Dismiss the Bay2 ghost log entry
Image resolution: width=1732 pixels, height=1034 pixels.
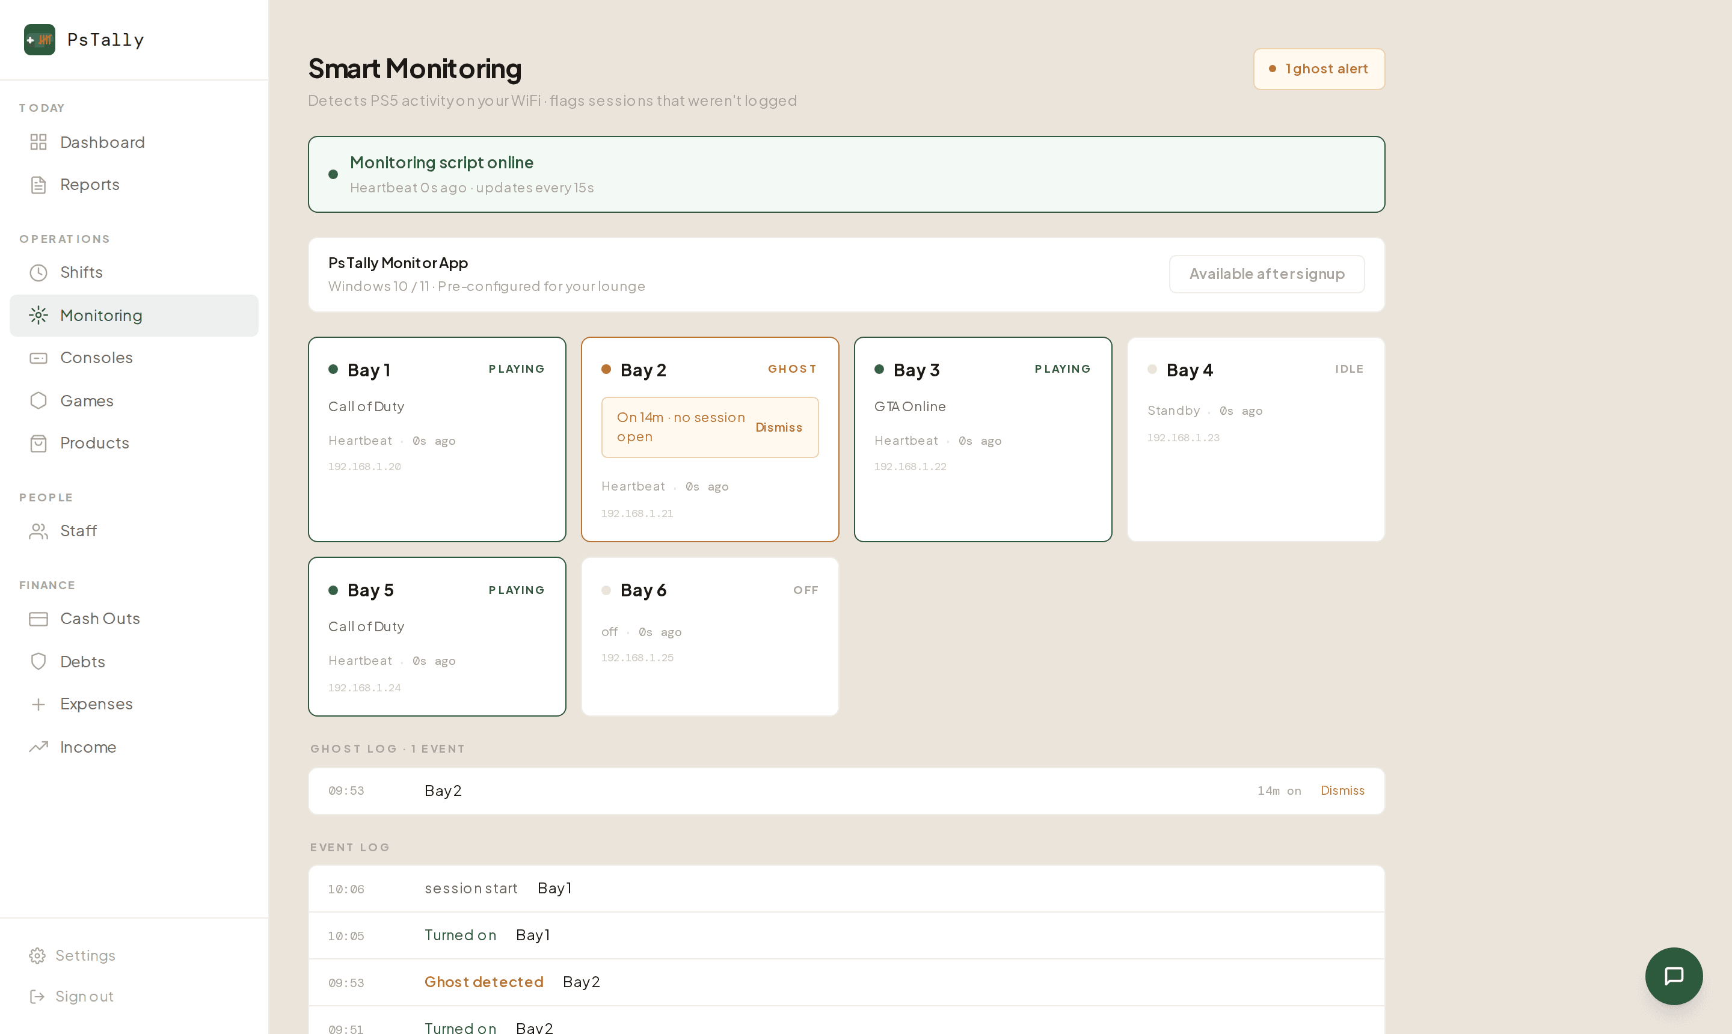pyautogui.click(x=1342, y=790)
